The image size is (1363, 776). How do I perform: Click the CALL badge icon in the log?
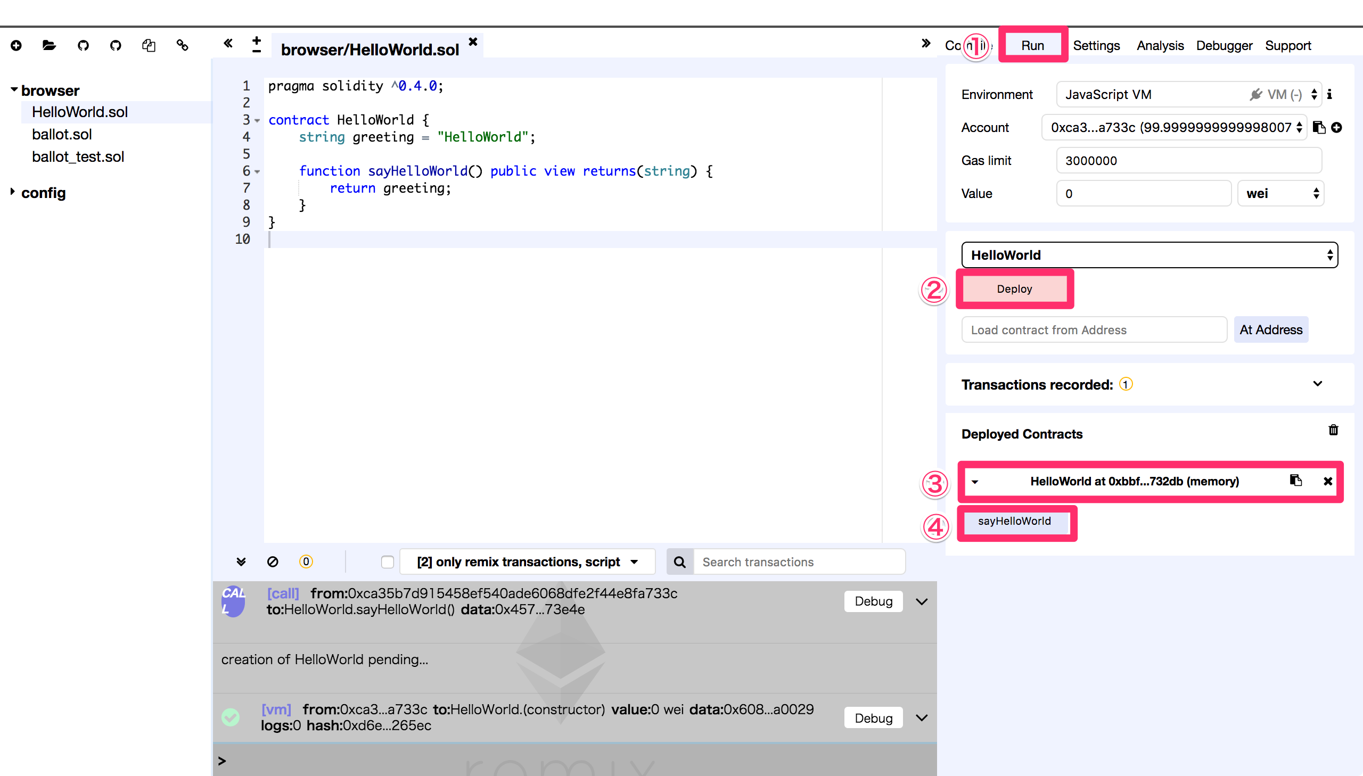click(x=233, y=601)
